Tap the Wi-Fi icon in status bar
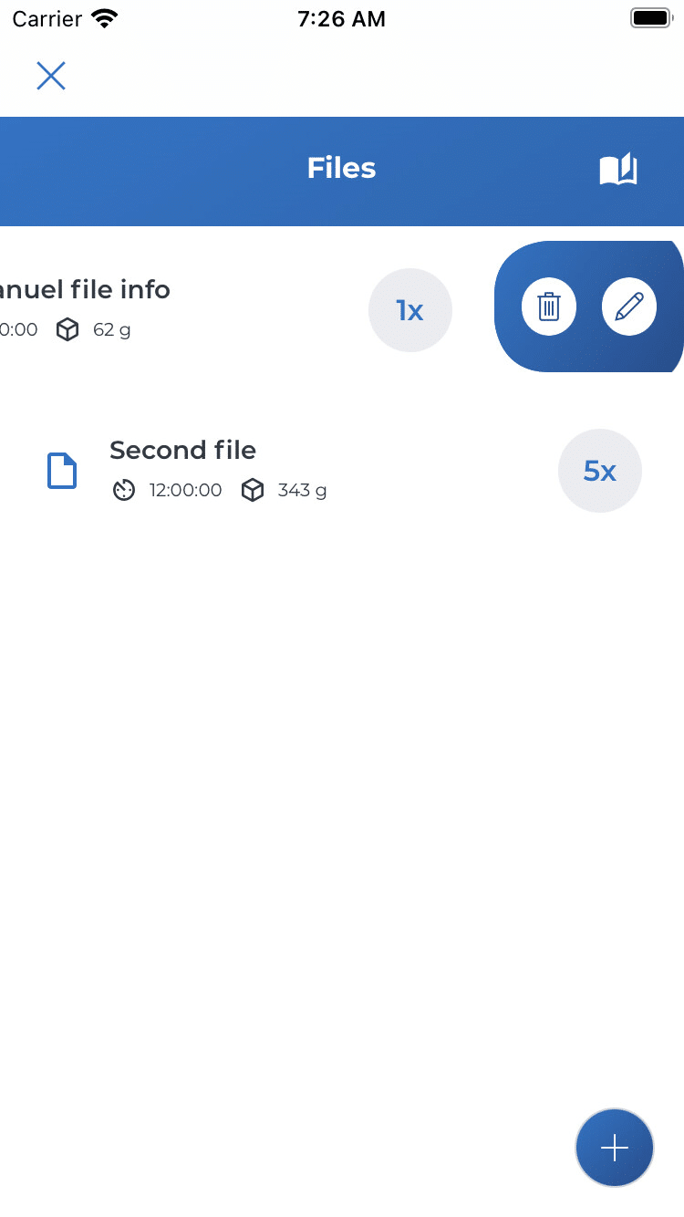Viewport: 684px width, 1217px height. coord(106,19)
